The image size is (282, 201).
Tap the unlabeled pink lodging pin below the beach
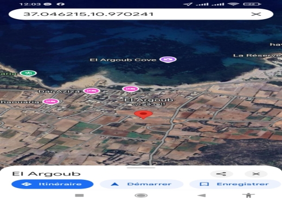(x=131, y=89)
